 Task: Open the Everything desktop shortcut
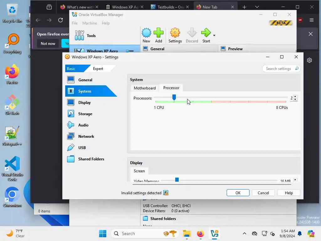point(12,43)
